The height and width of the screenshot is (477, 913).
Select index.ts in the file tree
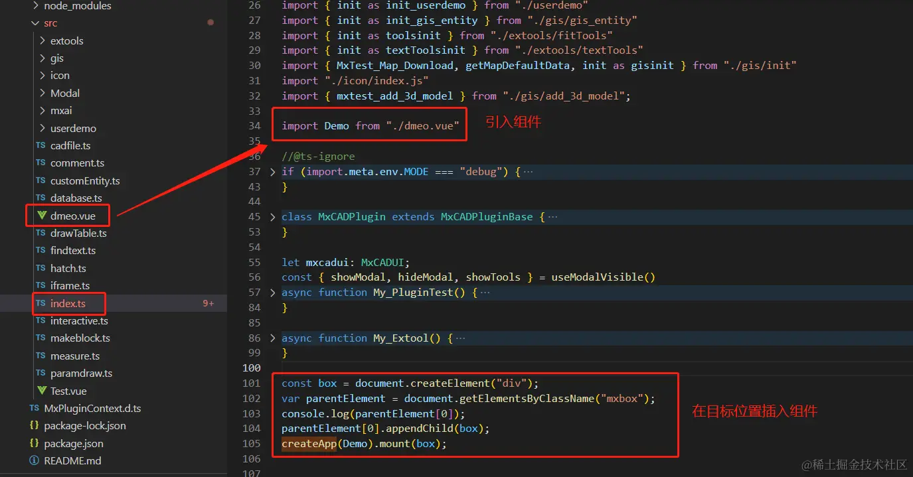click(x=68, y=304)
